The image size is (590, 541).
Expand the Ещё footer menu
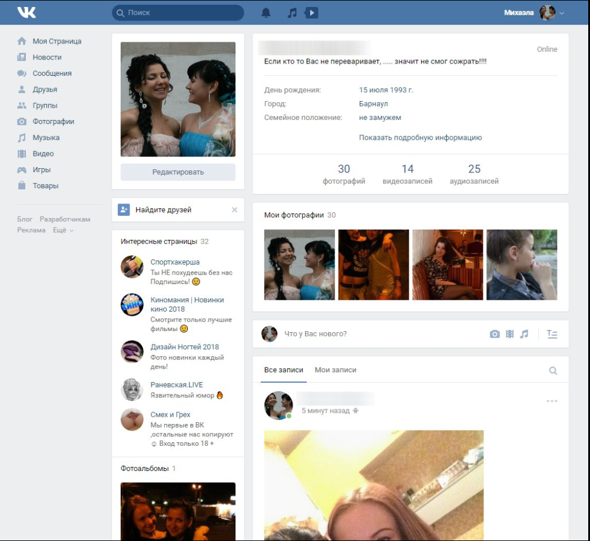pos(63,231)
